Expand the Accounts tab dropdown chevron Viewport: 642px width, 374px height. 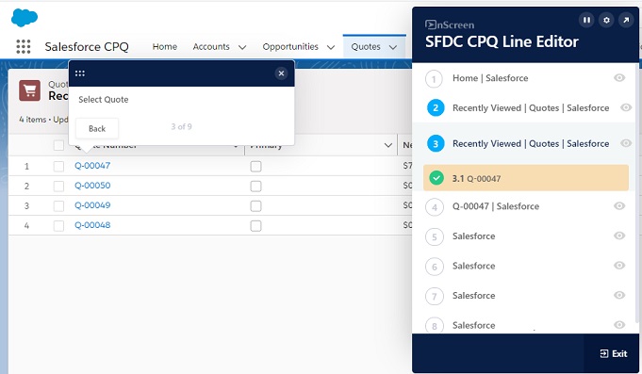[242, 47]
